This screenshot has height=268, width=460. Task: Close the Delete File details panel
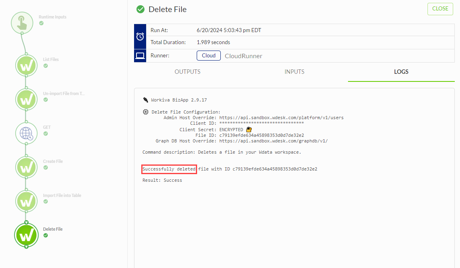pos(440,9)
